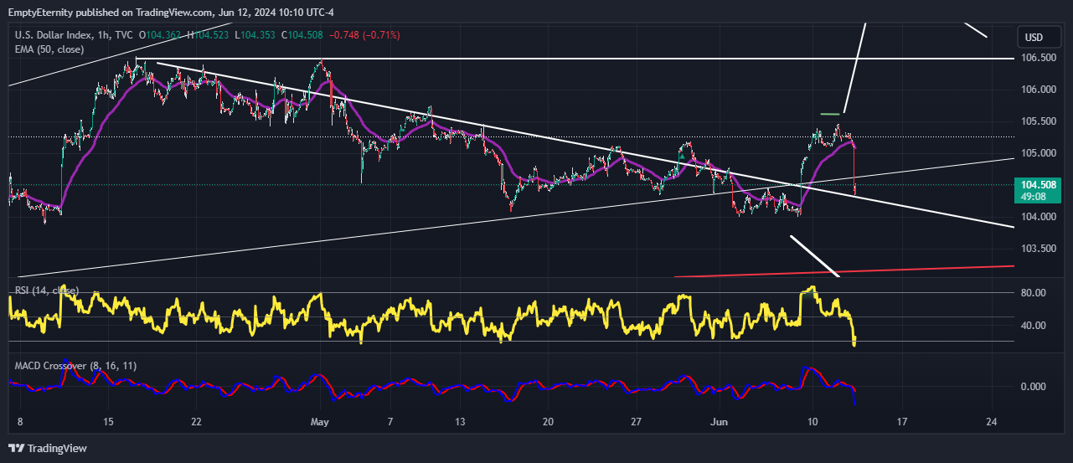
Task: Click the RSI 80.00 scale label
Action: [x=1033, y=293]
